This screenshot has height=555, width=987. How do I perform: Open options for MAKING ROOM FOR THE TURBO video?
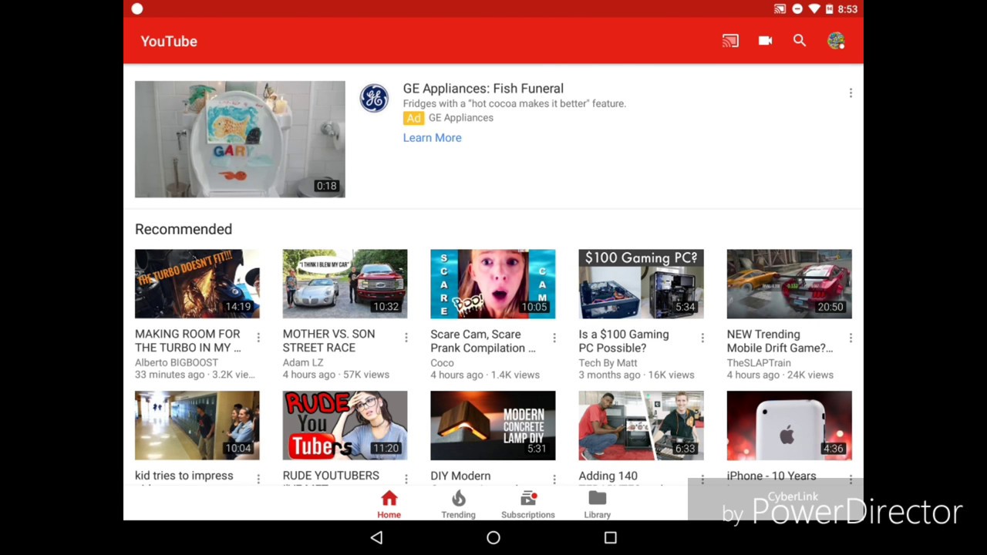(258, 338)
